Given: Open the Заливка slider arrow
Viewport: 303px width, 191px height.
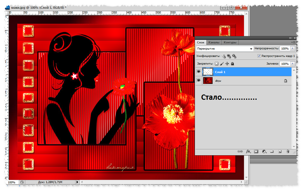Looking at the screenshot, I should [293, 64].
